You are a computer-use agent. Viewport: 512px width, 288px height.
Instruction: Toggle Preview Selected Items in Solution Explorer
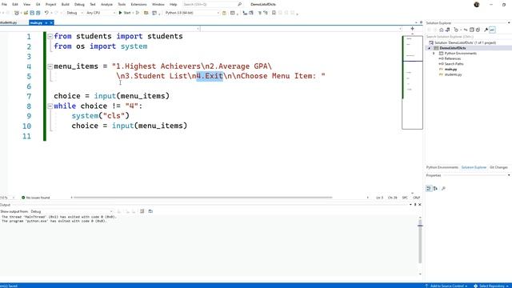pos(493,30)
